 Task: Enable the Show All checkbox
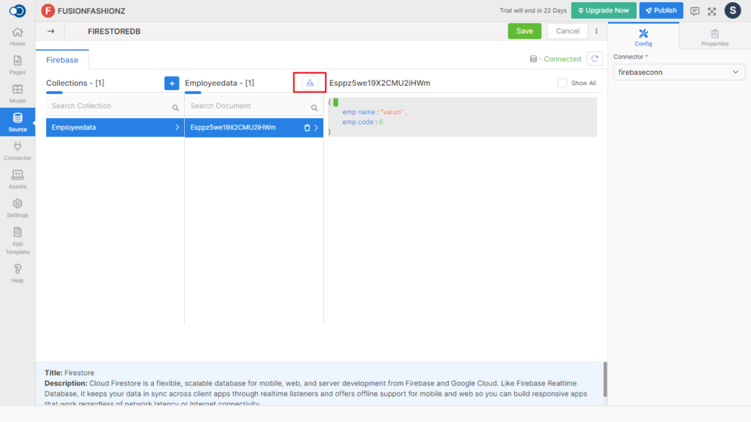(x=563, y=83)
